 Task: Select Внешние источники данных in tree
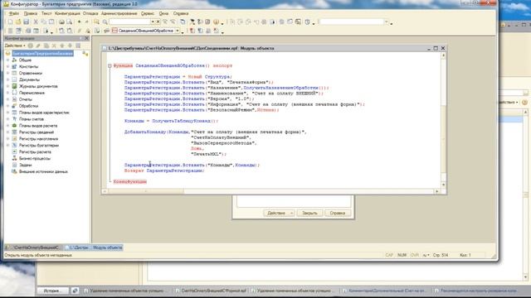click(43, 171)
